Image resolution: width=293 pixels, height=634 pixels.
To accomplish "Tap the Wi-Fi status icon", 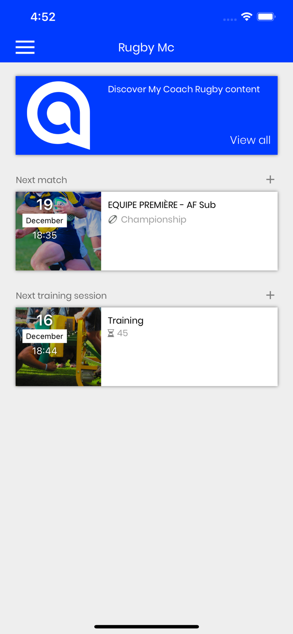I will tap(246, 17).
